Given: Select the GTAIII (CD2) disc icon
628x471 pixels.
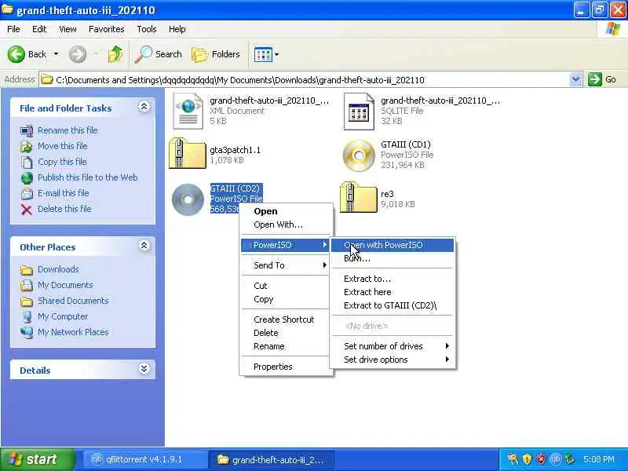Looking at the screenshot, I should click(188, 199).
